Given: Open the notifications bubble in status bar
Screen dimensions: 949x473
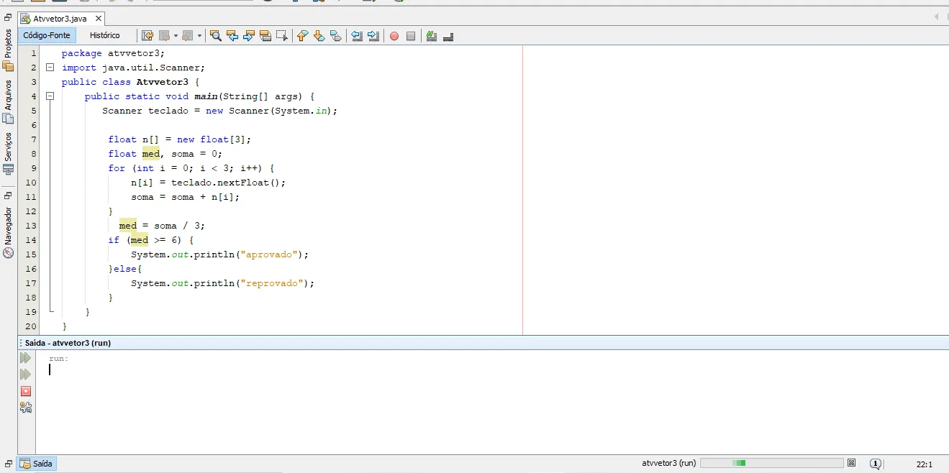Looking at the screenshot, I should click(x=876, y=464).
